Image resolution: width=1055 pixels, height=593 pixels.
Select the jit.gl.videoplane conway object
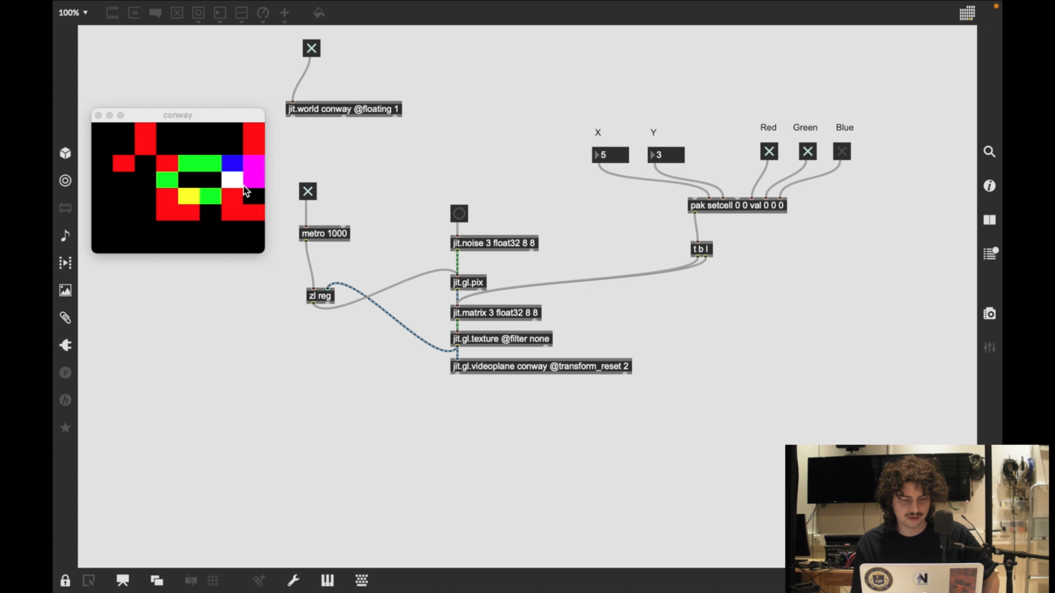click(541, 366)
